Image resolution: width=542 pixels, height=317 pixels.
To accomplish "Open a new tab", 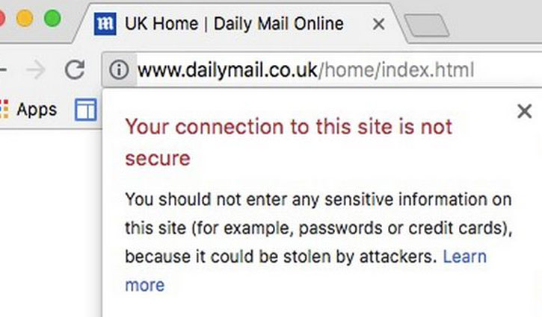I will [427, 25].
